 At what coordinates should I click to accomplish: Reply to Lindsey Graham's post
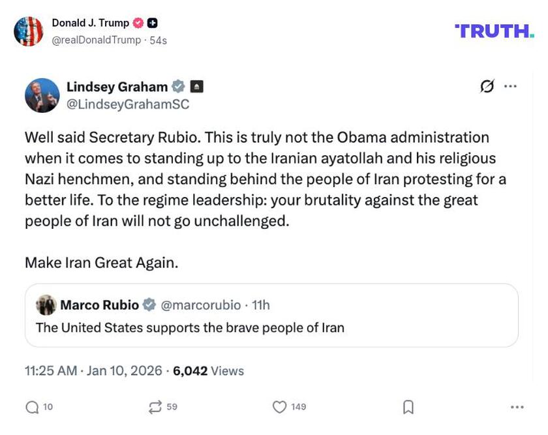click(31, 406)
